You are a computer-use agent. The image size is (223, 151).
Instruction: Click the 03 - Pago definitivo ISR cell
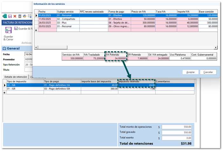pyautogui.click(x=62, y=89)
